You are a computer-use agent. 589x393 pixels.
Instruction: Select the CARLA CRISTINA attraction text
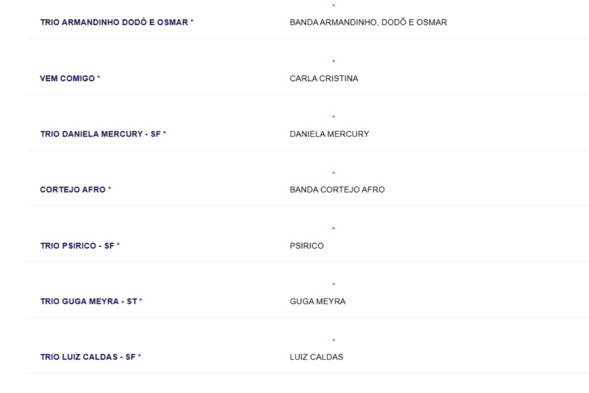[324, 79]
